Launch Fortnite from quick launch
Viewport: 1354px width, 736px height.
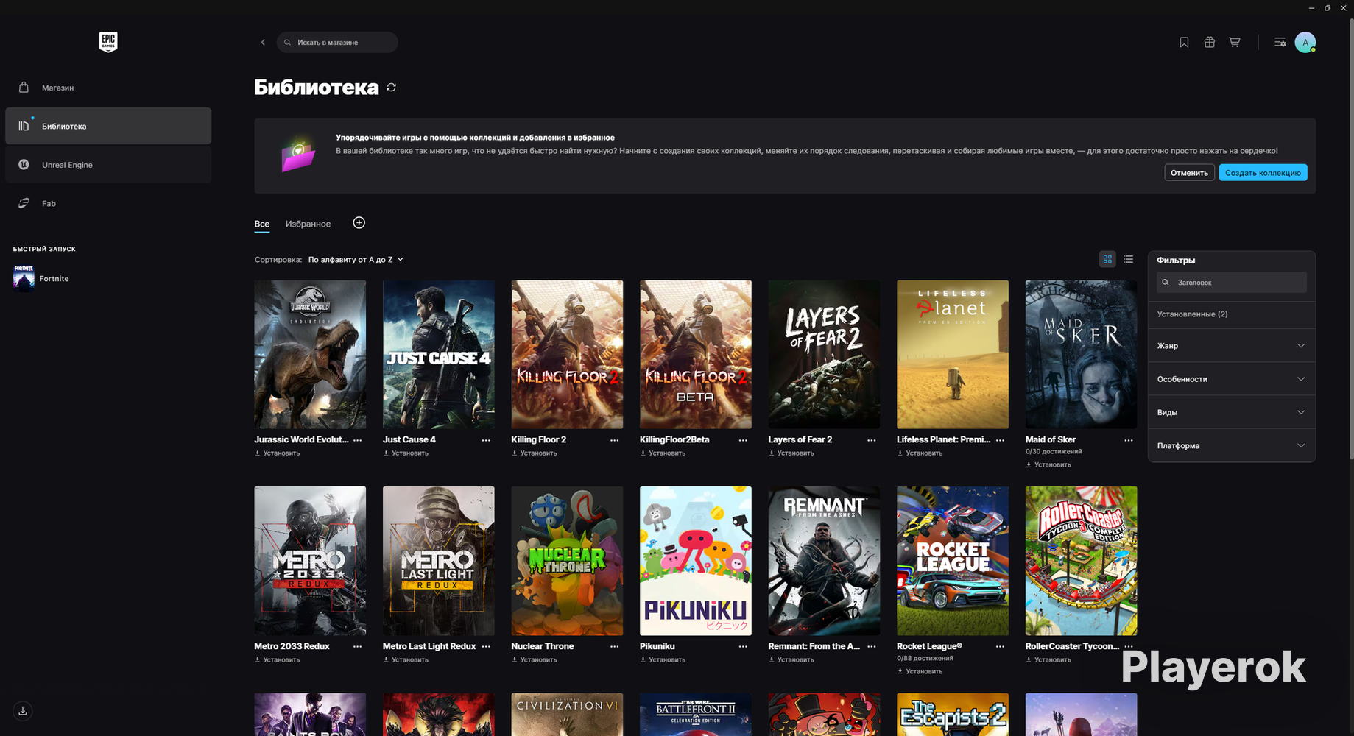tap(41, 278)
